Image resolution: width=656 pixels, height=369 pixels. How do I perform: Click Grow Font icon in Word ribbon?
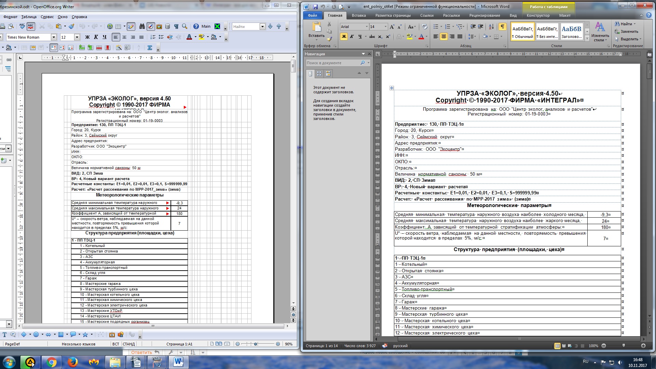click(392, 27)
